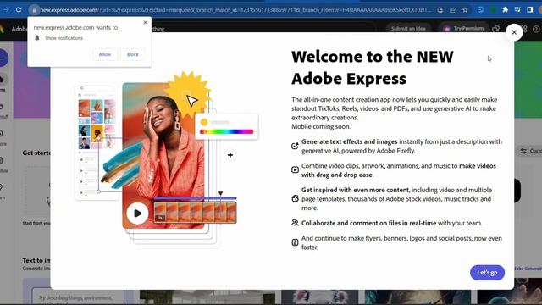Click the install app icon in the address bar
542x305 pixels.
coord(440,10)
